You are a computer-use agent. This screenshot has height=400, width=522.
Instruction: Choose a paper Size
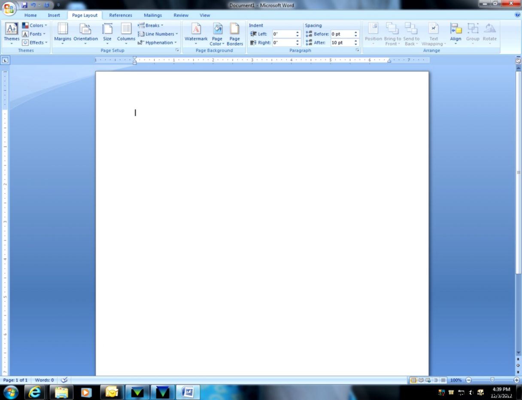[x=107, y=34]
